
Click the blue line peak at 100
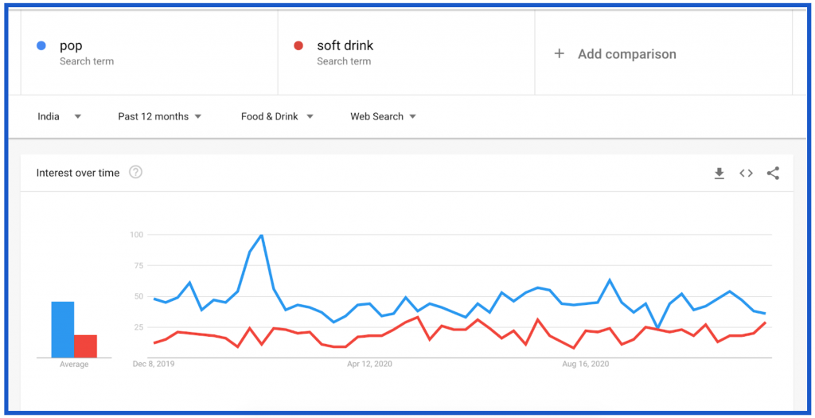[261, 236]
